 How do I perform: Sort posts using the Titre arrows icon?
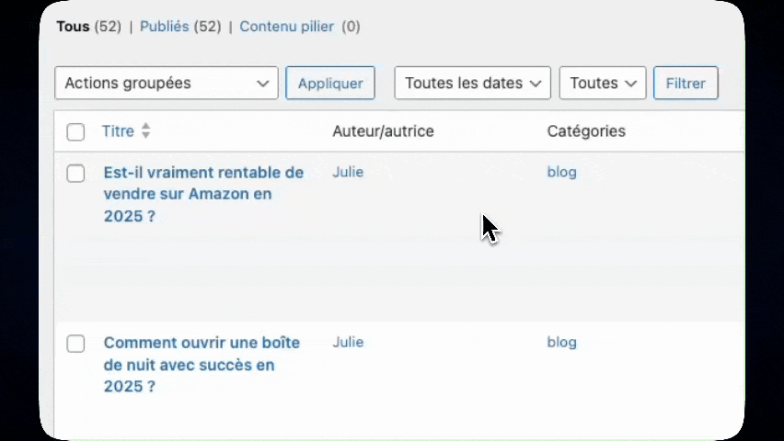[x=145, y=130]
